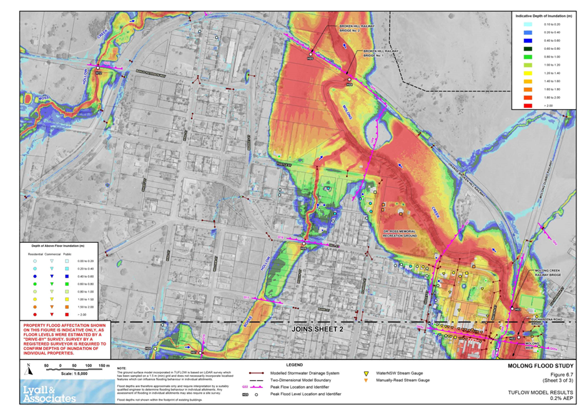This screenshot has width=587, height=415.
Task: Click the 0.40 to 0.60 blue depth swatch
Action: point(528,41)
